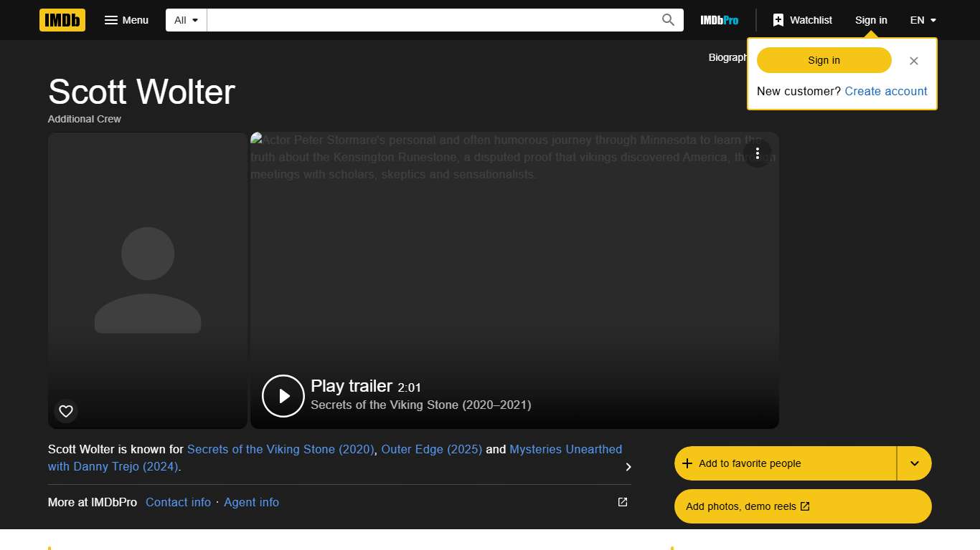
Task: Open the Watchlist via bookmark icon
Action: tap(778, 20)
